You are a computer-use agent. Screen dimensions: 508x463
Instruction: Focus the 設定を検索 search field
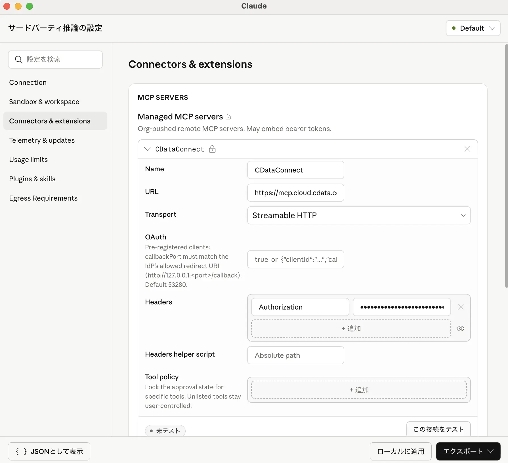coord(55,60)
